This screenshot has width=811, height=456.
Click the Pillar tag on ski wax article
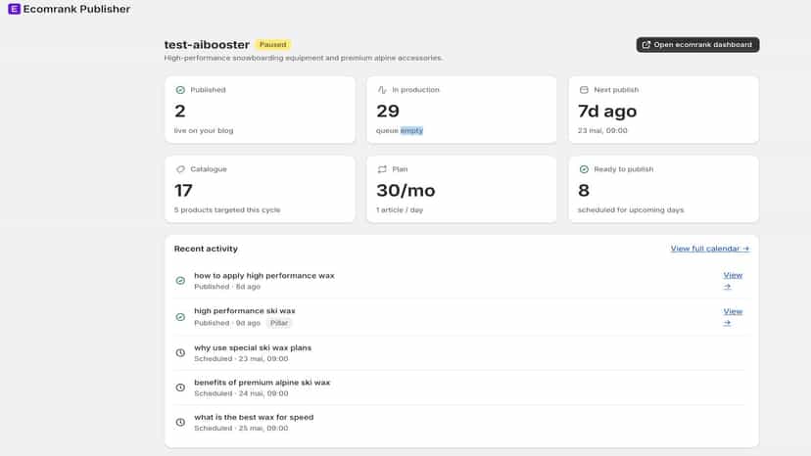coord(279,323)
